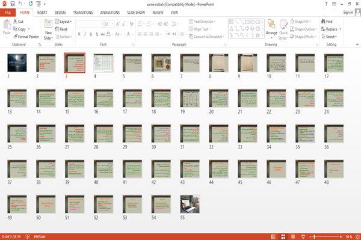361x240 pixels.
Task: Switch to Normal view in status bar
Action: click(273, 236)
